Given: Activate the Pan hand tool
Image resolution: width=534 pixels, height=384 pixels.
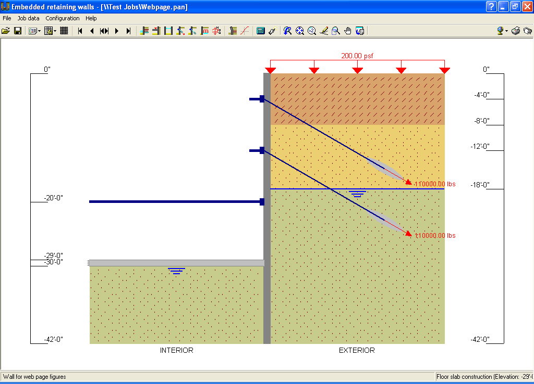Looking at the screenshot, I should pyautogui.click(x=347, y=31).
